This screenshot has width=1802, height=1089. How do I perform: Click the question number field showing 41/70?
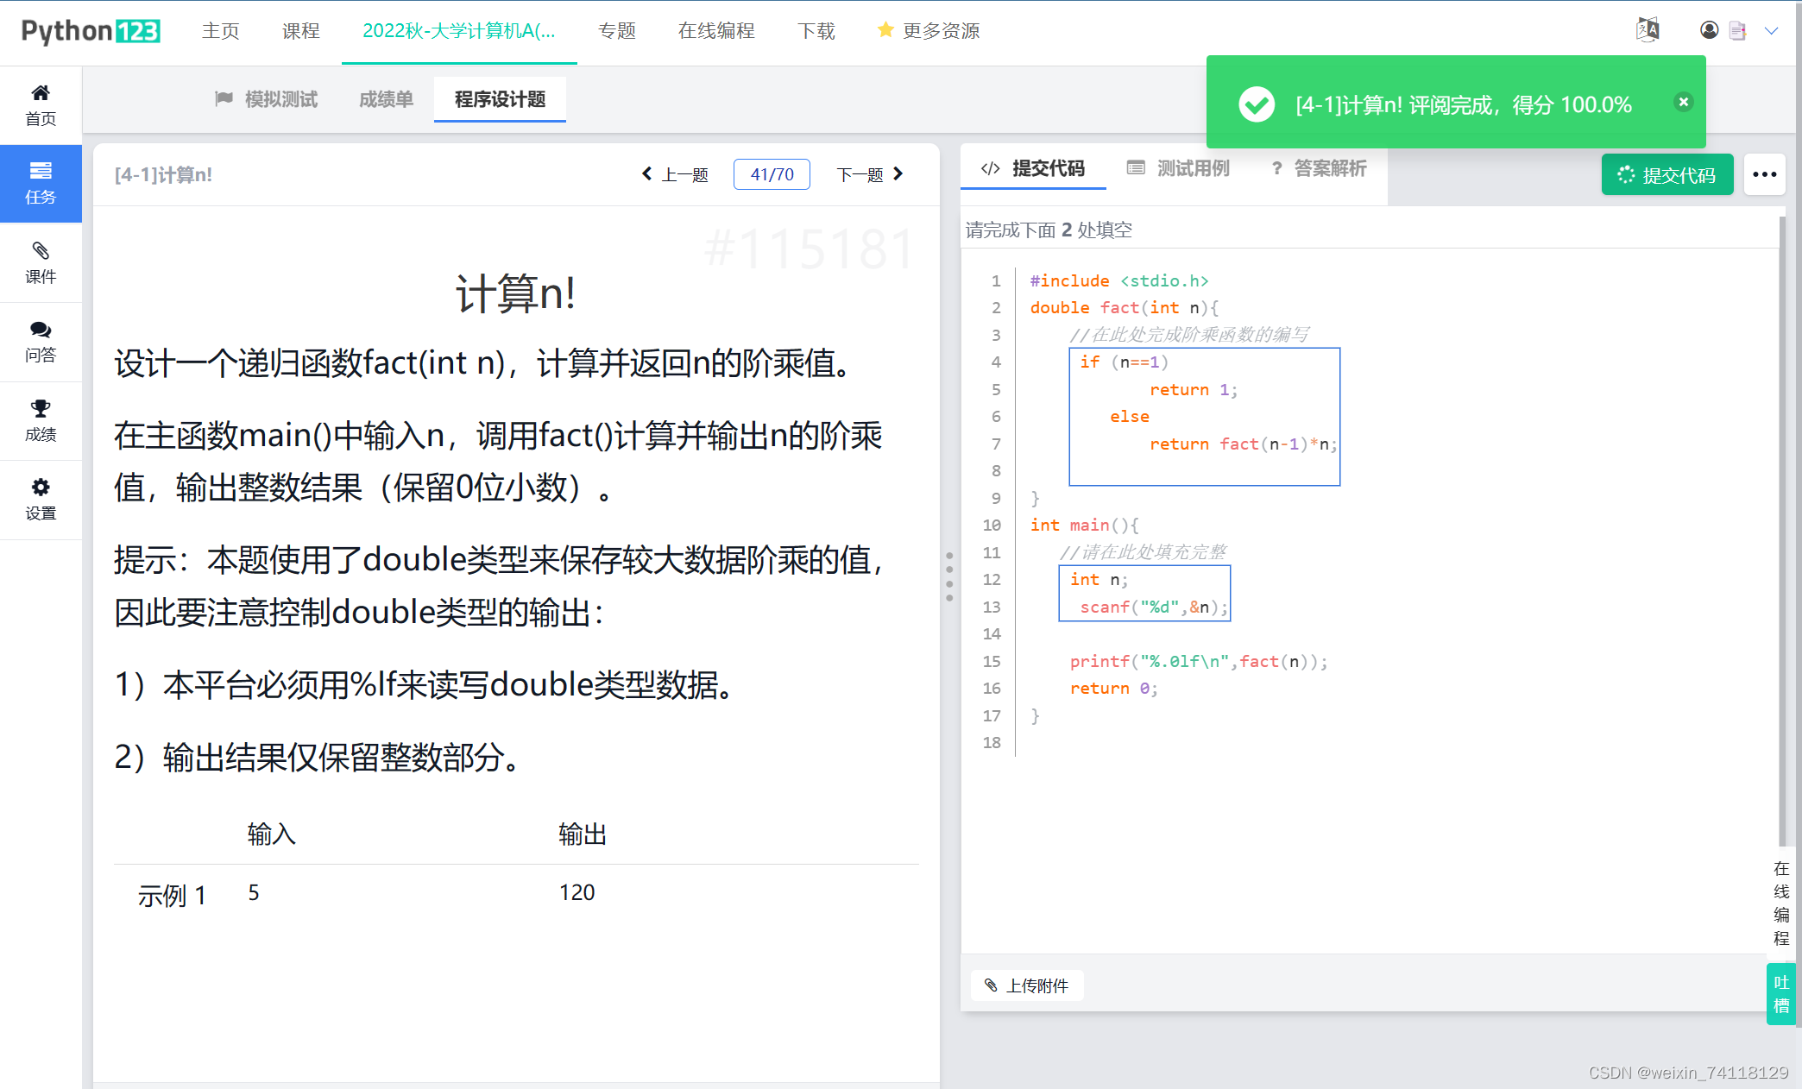coord(771,173)
